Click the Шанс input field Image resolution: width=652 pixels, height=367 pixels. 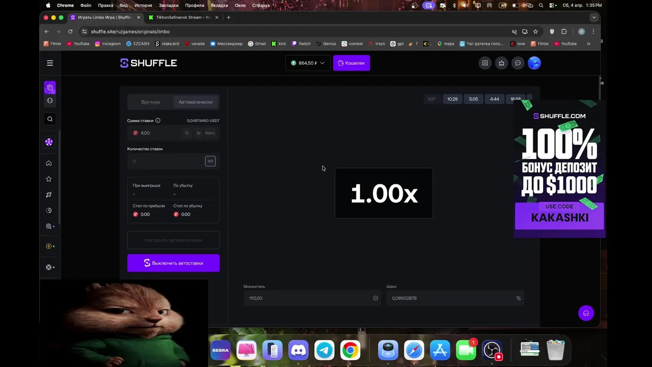(x=455, y=298)
